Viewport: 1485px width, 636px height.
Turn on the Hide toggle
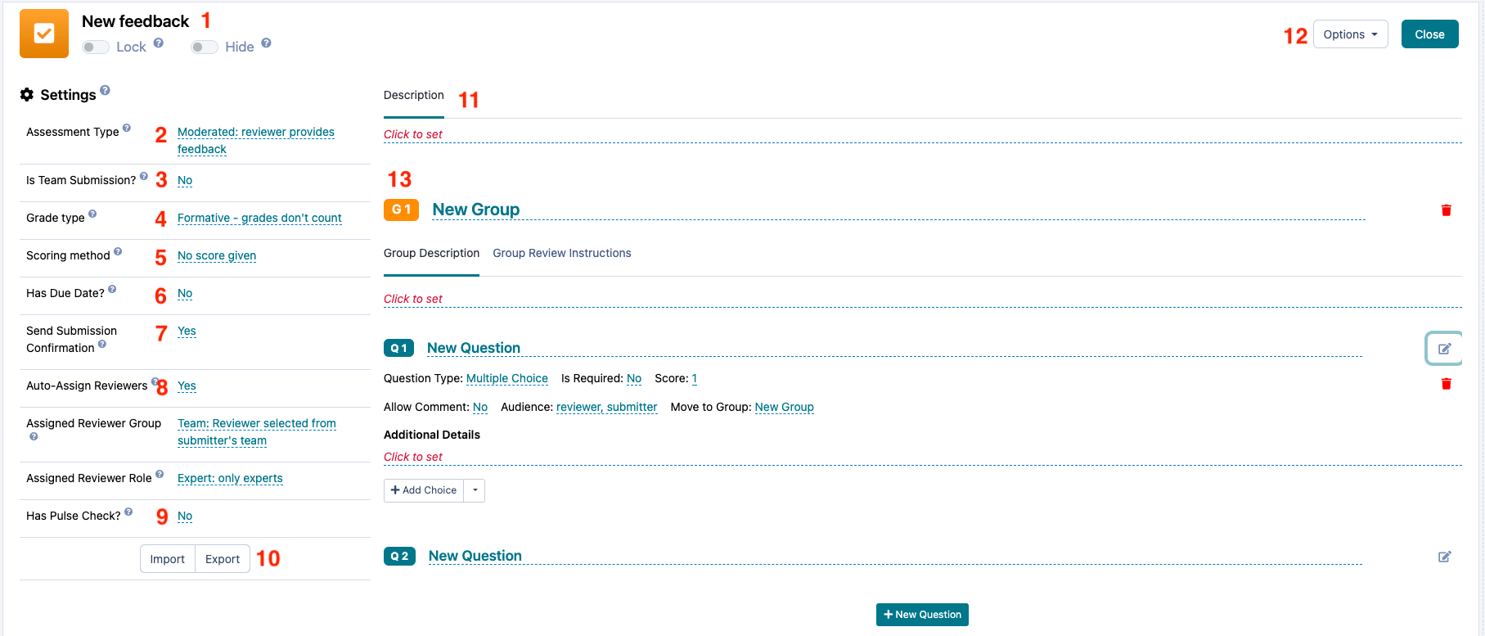click(x=205, y=47)
